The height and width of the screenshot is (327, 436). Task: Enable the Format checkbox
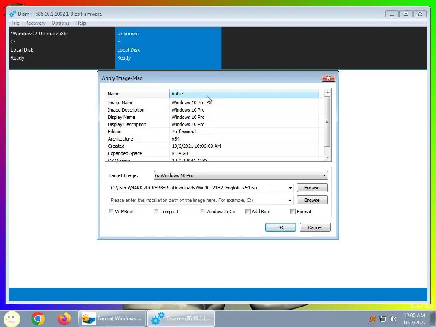coord(293,212)
